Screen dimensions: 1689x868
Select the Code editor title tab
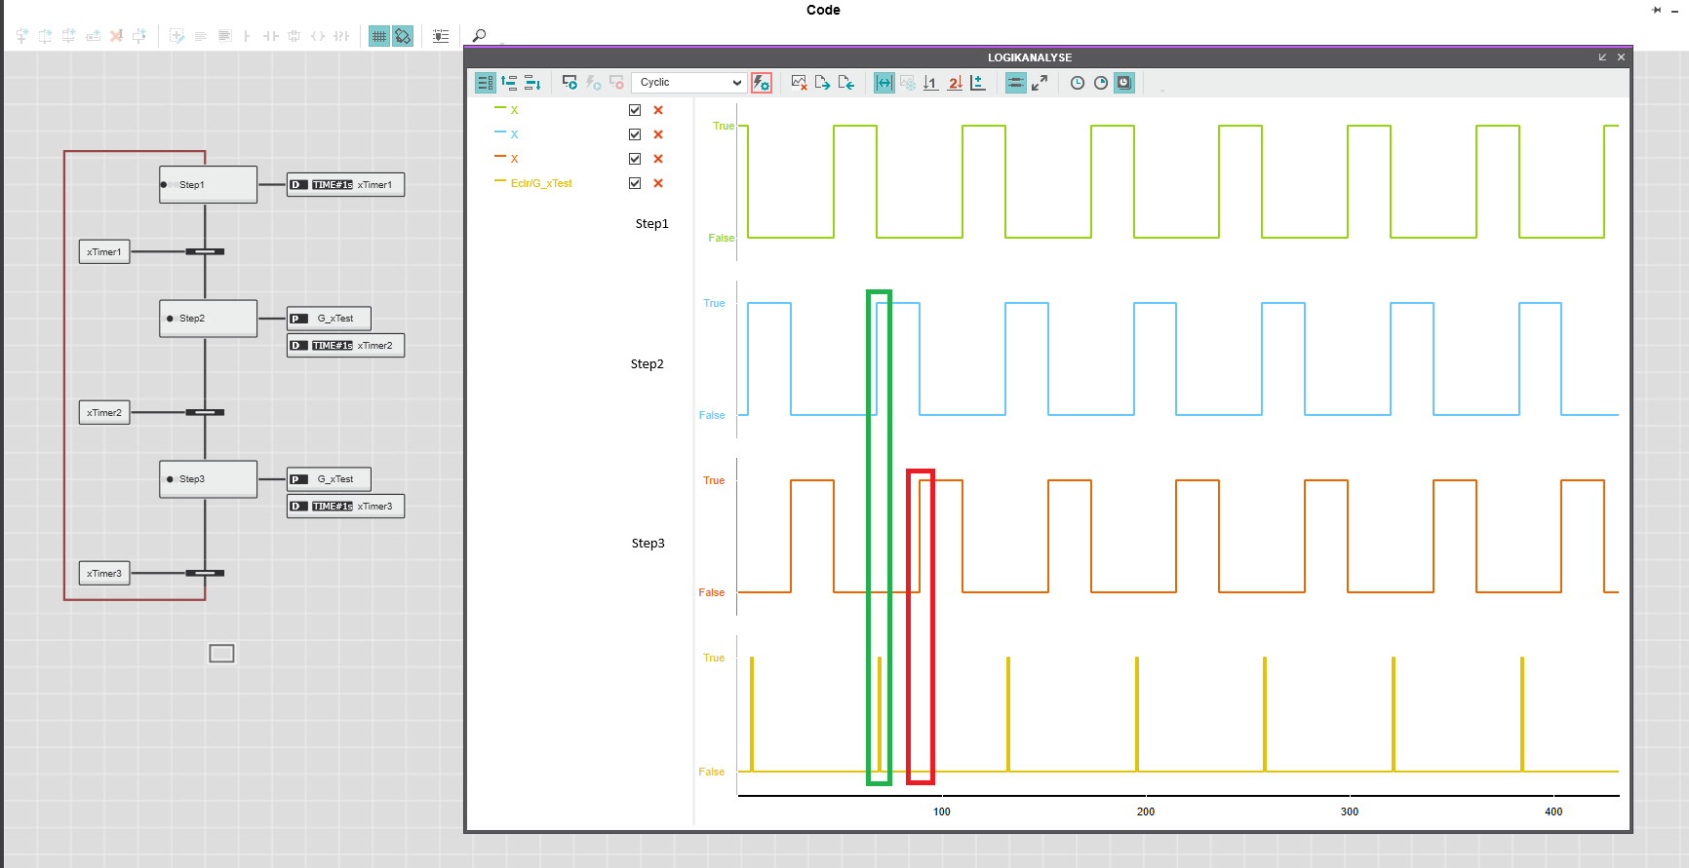point(823,10)
